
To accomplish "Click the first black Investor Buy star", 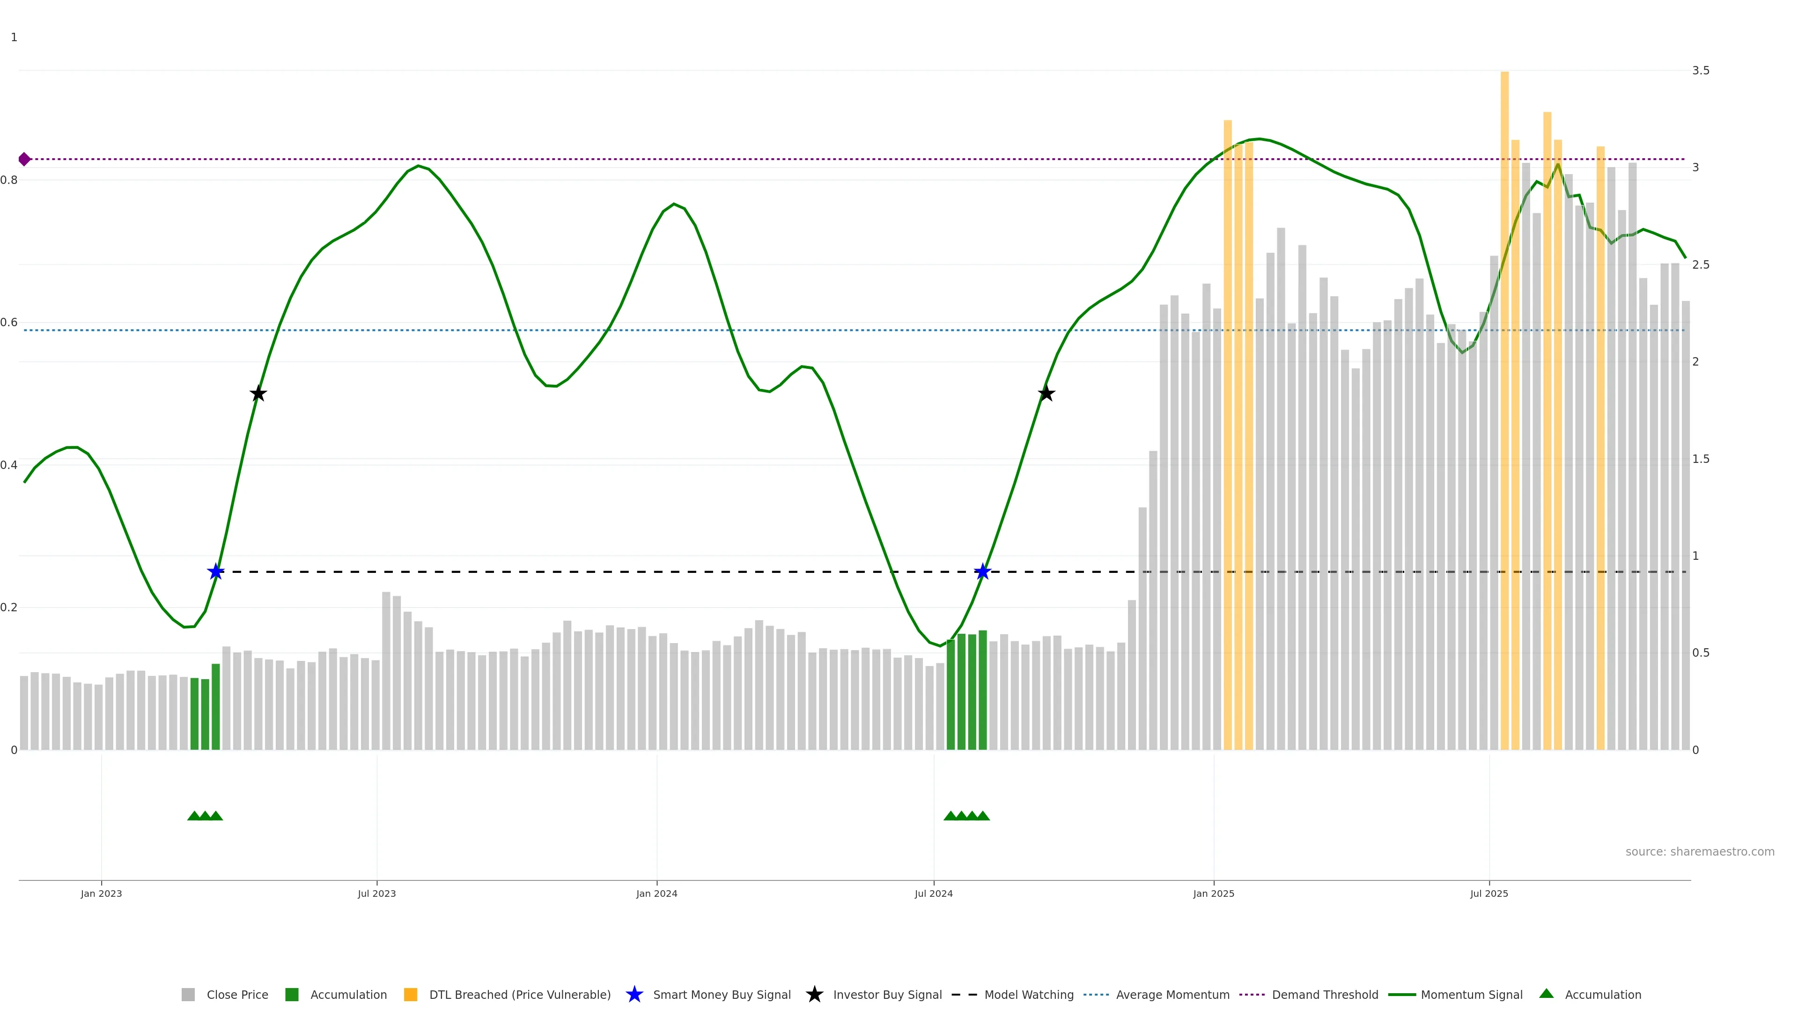I will point(258,394).
